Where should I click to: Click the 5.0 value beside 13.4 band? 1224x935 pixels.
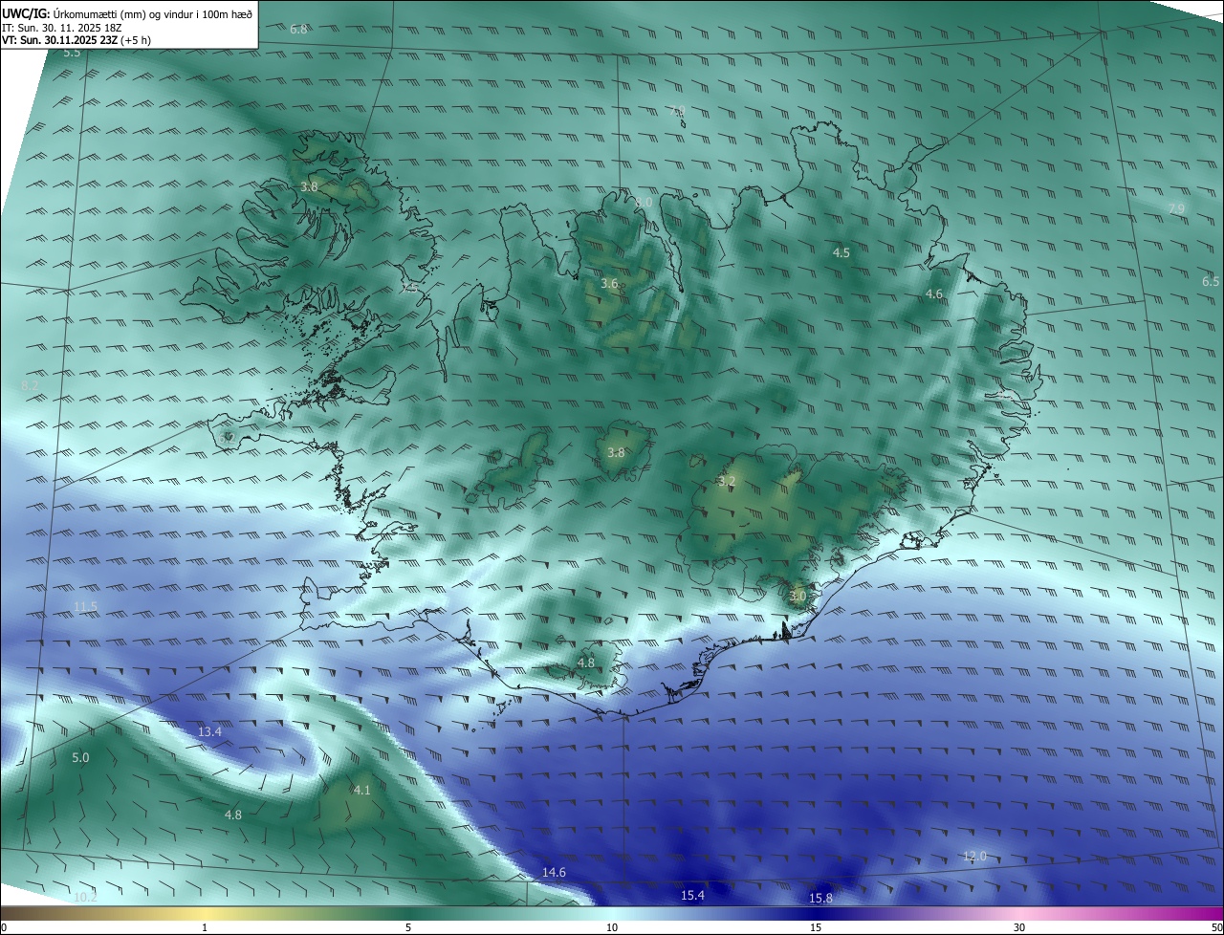(x=80, y=758)
